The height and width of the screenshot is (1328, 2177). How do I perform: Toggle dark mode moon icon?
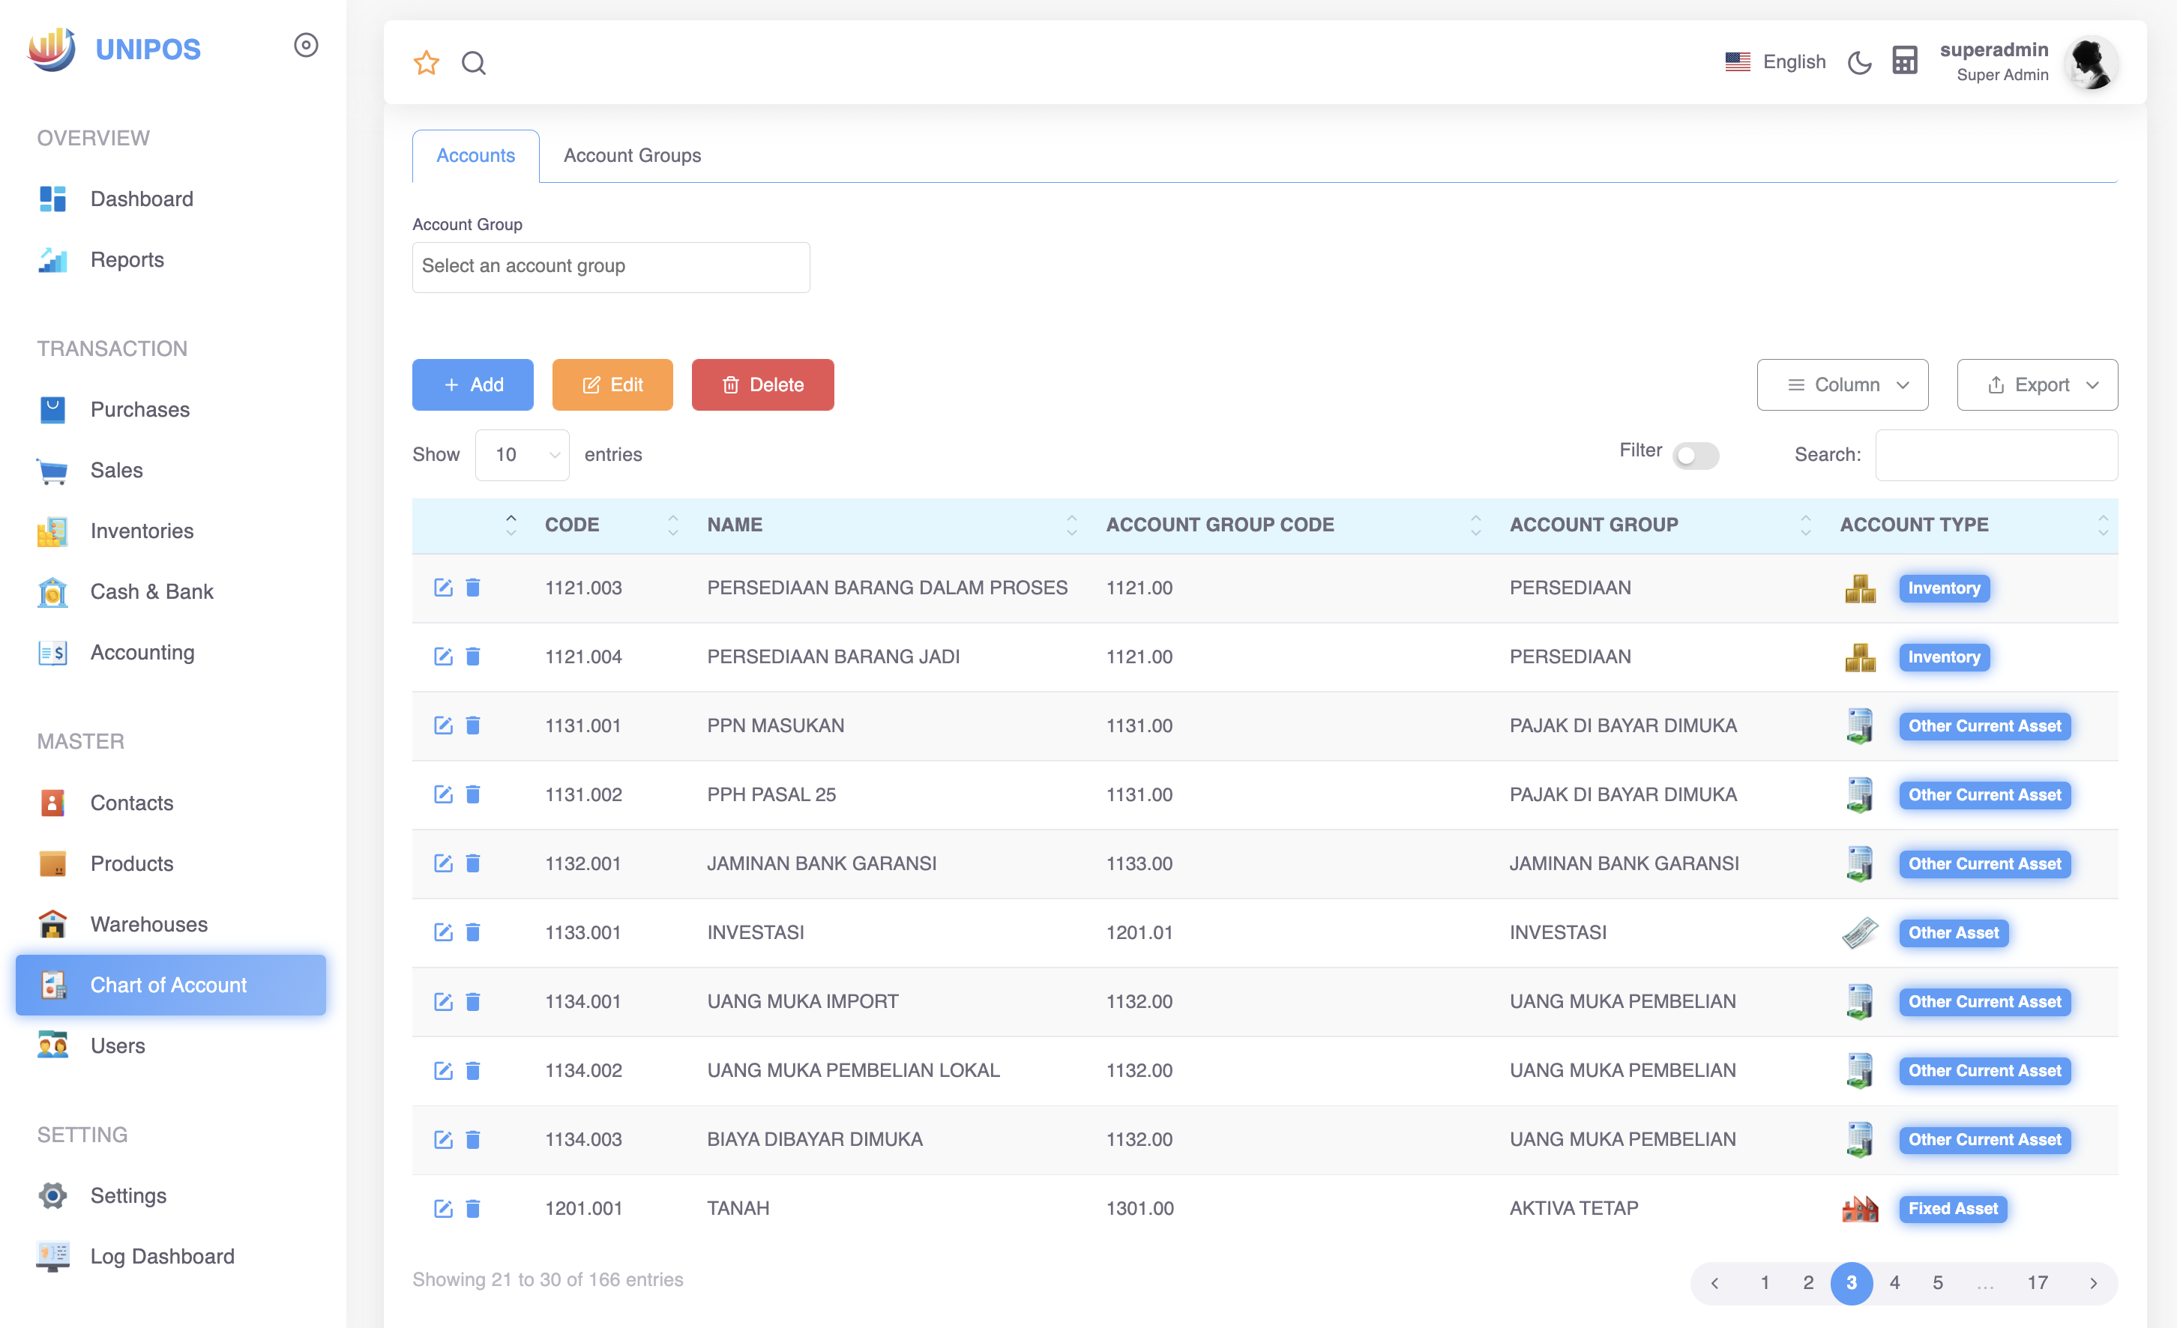point(1859,63)
